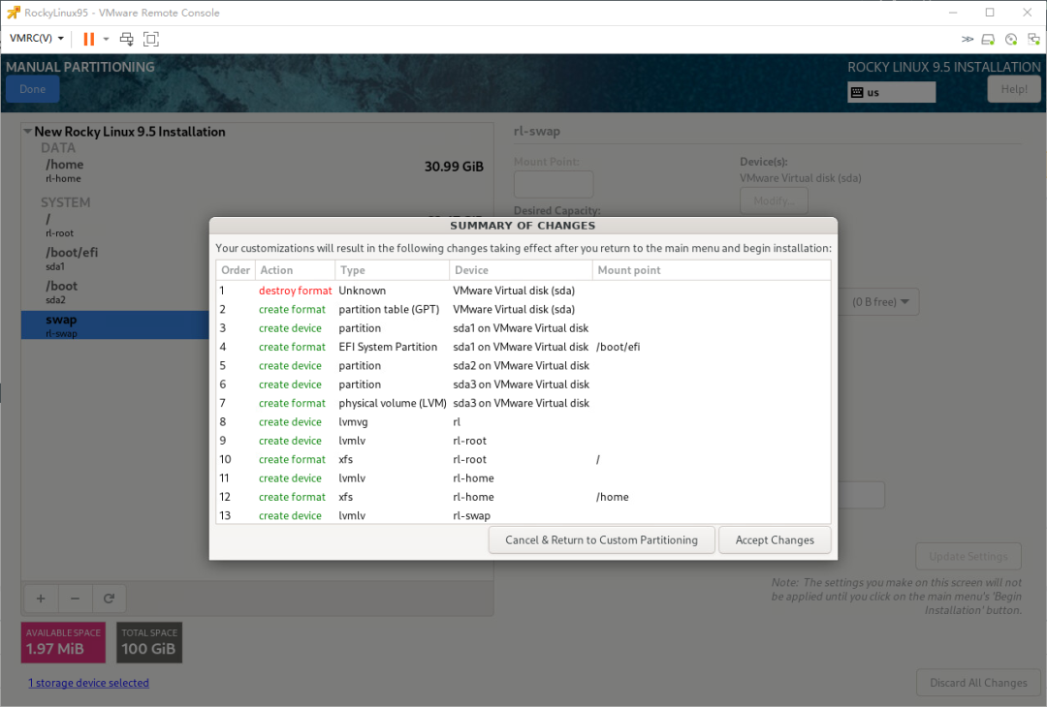Select row 13 'rl-swap' device cell

[471, 515]
